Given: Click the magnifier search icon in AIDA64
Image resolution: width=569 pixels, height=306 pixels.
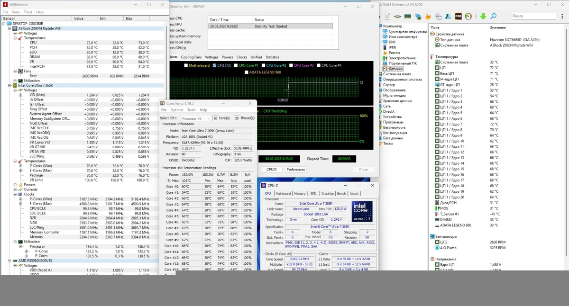Looking at the screenshot, I should [493, 16].
